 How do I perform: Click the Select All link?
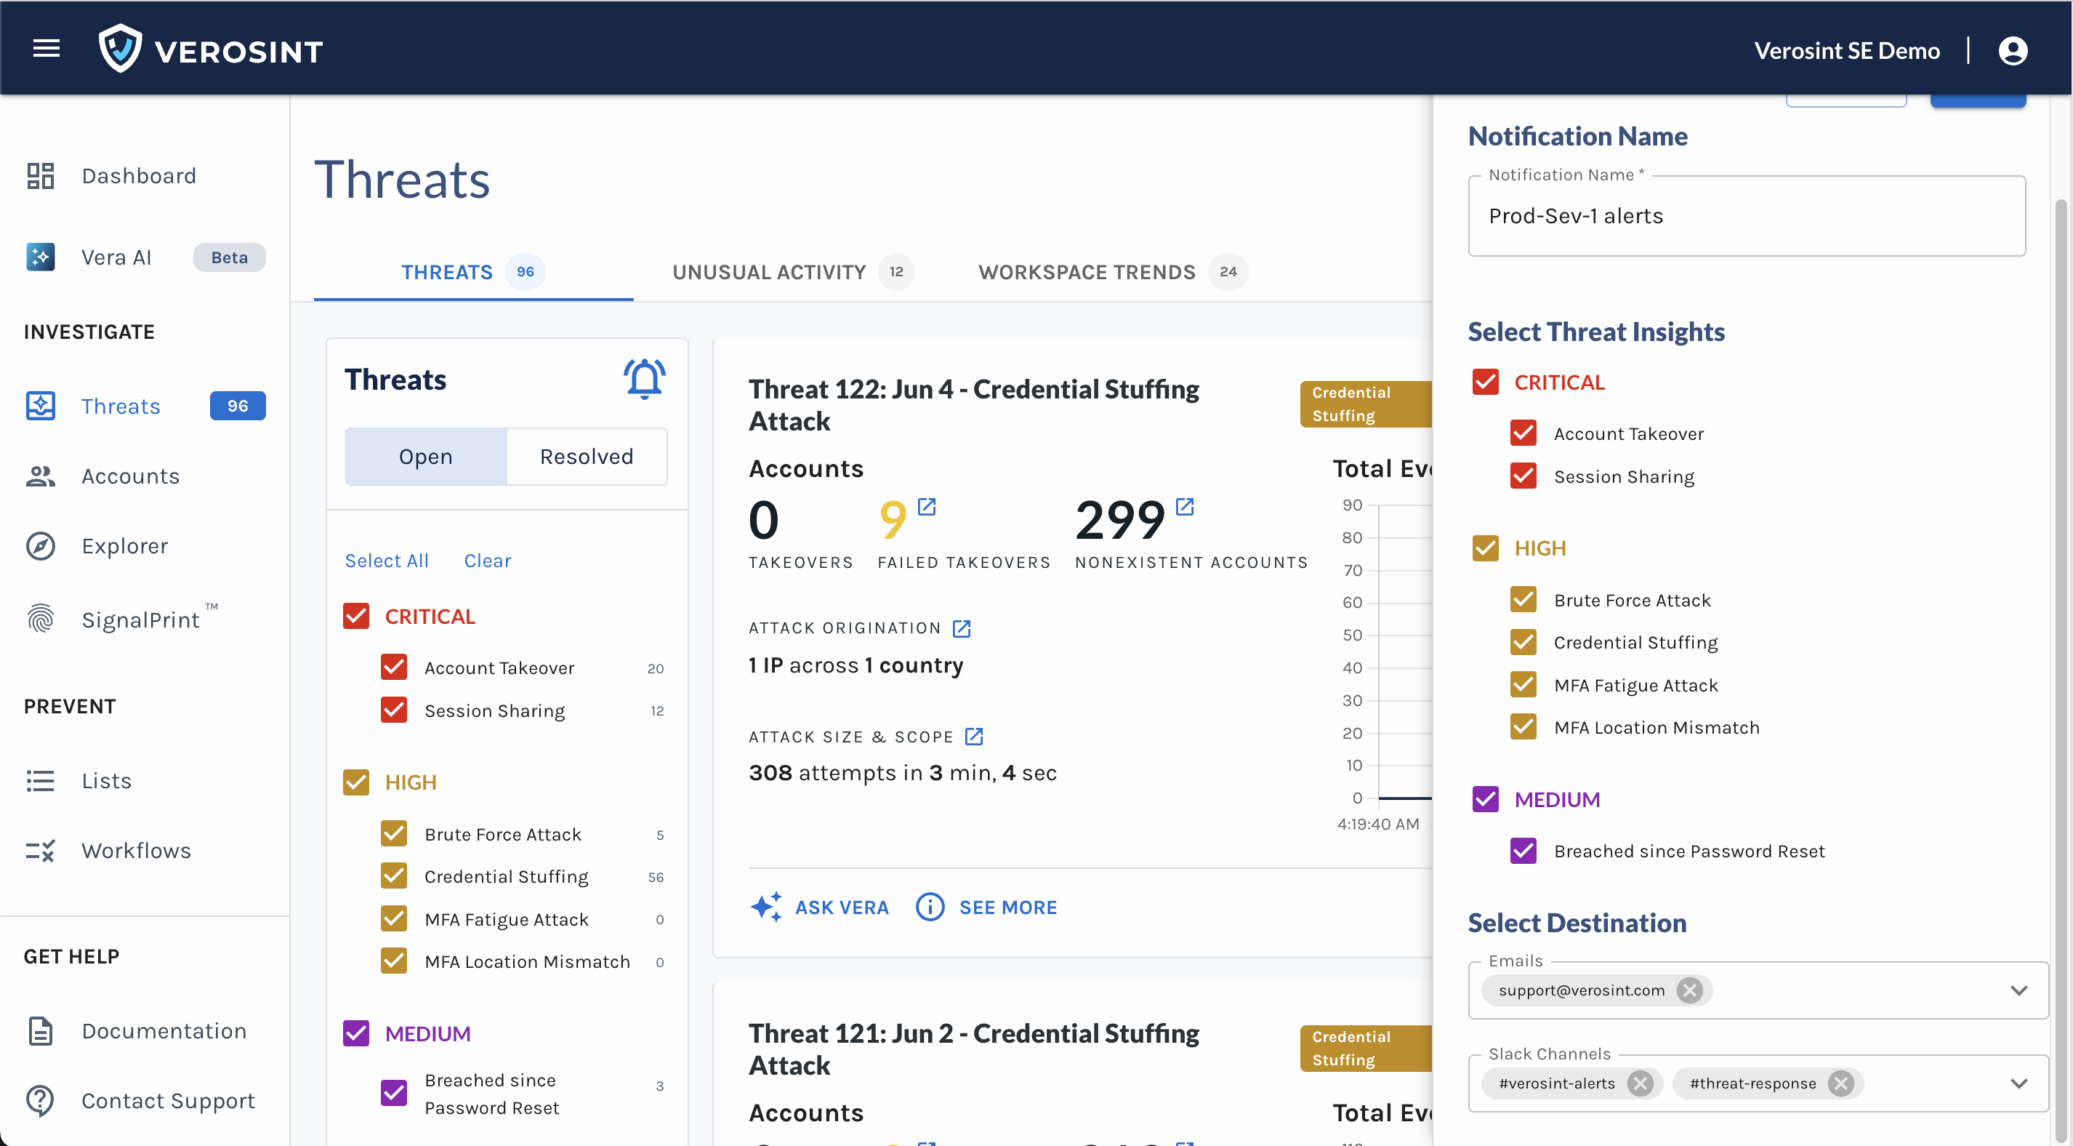[386, 561]
